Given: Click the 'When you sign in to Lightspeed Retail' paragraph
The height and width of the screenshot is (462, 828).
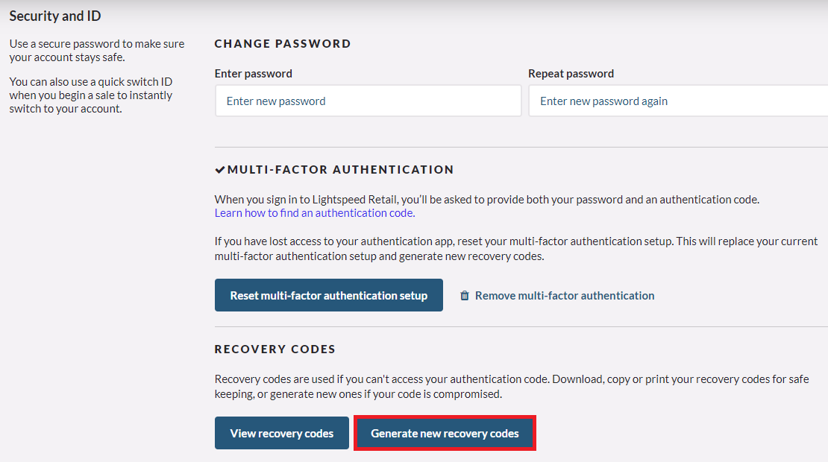Looking at the screenshot, I should point(487,200).
